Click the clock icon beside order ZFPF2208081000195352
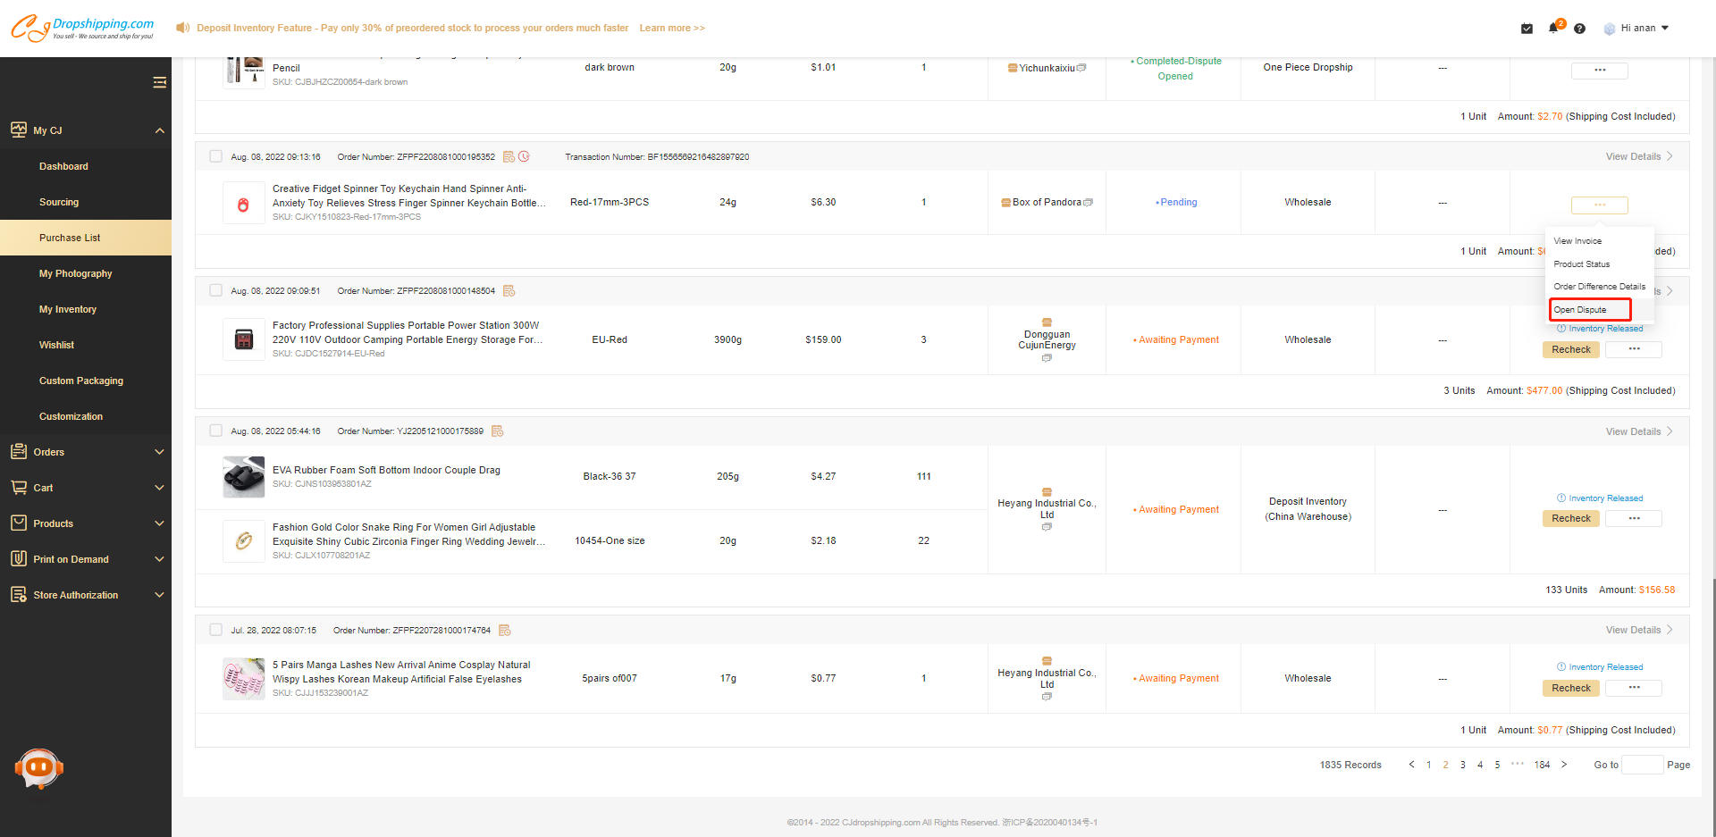The width and height of the screenshot is (1716, 837). 525,156
